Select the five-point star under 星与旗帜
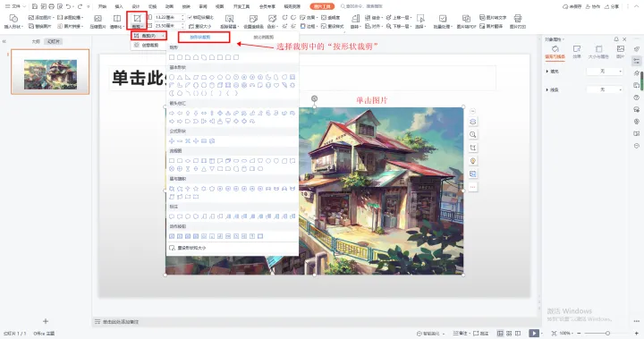The width and height of the screenshot is (644, 339). tap(196, 189)
